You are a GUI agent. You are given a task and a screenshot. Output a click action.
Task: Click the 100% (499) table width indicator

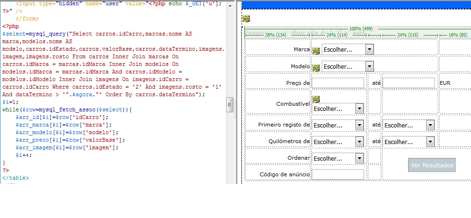[361, 29]
